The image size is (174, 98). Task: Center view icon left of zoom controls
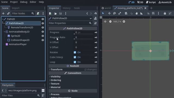[x=105, y=22]
